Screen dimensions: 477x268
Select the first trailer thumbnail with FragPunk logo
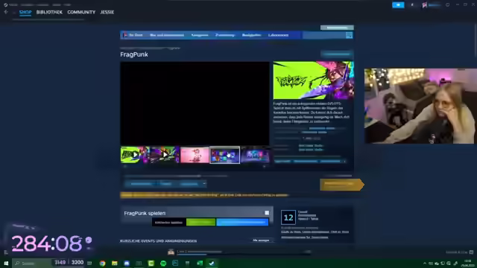coord(135,155)
